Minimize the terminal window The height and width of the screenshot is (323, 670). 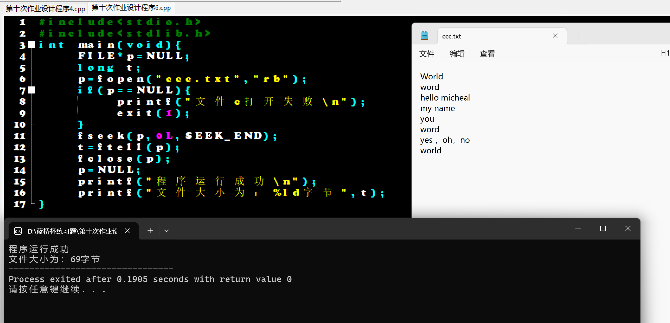(x=578, y=229)
